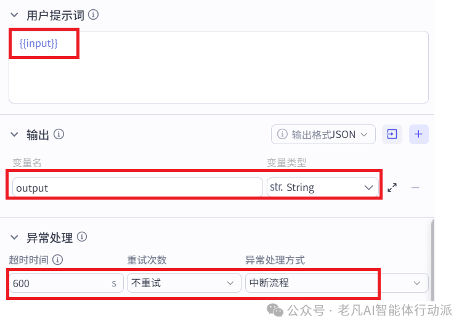Add a new output variable with plus
Screen dimensions: 467x329
(x=418, y=134)
